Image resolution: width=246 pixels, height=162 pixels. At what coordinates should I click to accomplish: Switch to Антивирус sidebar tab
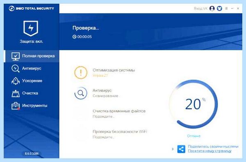[32, 69]
